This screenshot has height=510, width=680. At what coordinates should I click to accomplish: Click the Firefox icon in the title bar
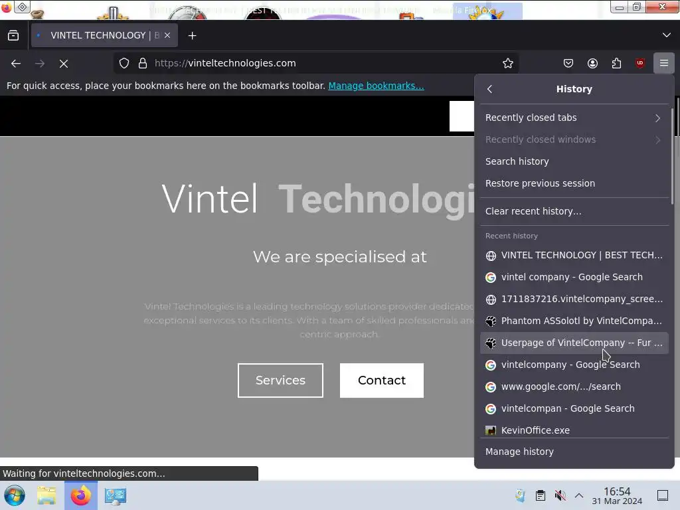pyautogui.click(x=7, y=7)
